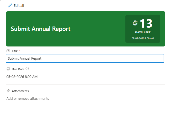Click the Title field label
The height and width of the screenshot is (114, 171).
[x=15, y=51]
